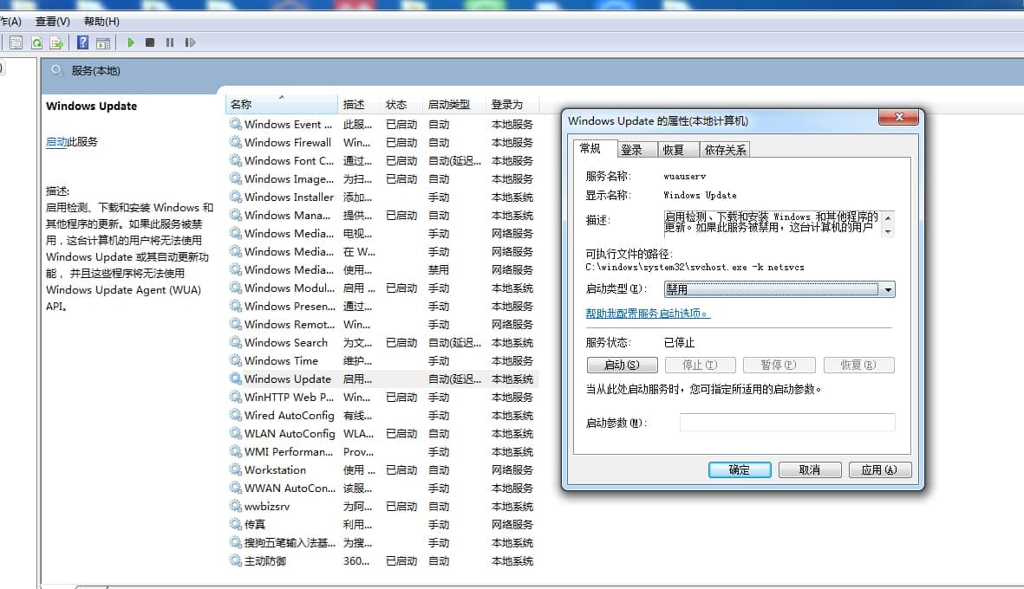Screen dimensions: 1024x589
Task: Select the Windows Modul... service name
Action: click(x=290, y=288)
